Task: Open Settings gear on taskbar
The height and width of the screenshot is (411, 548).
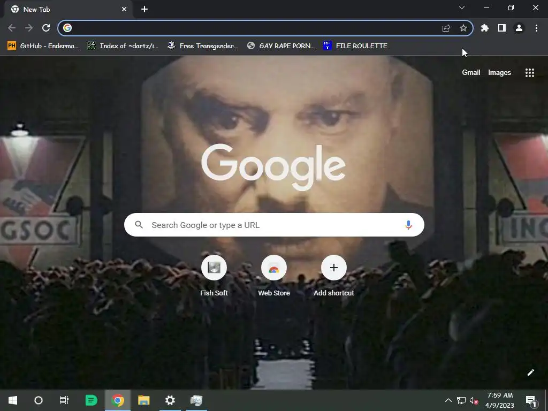Action: click(x=170, y=400)
